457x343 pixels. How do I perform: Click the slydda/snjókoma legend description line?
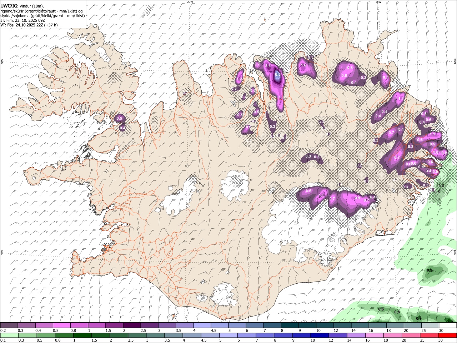[42, 16]
